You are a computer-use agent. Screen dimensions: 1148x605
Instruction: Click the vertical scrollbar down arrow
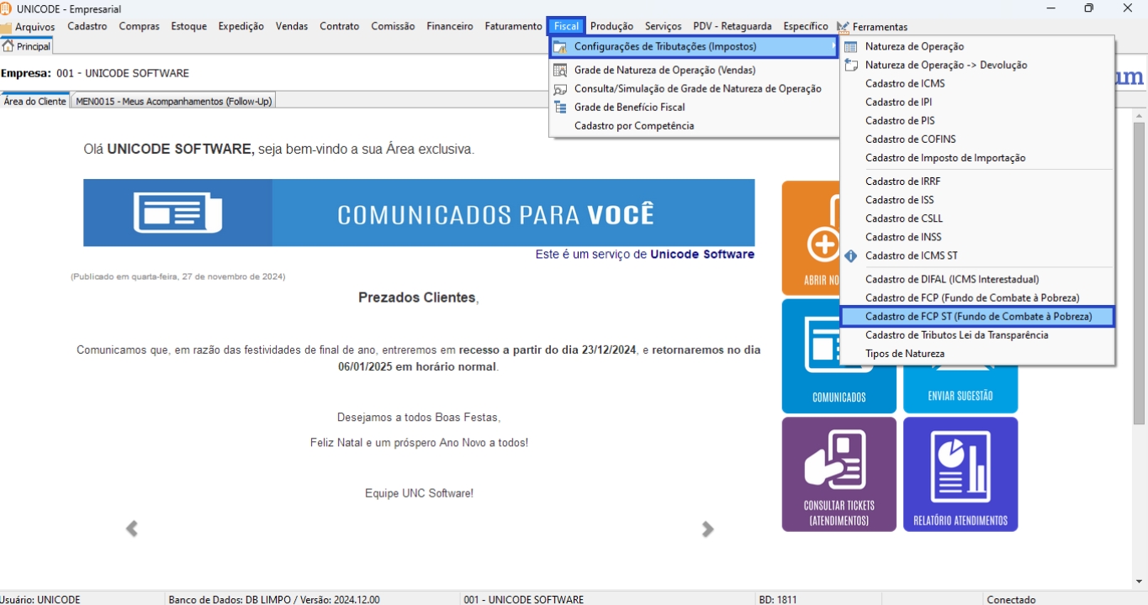pyautogui.click(x=1140, y=581)
